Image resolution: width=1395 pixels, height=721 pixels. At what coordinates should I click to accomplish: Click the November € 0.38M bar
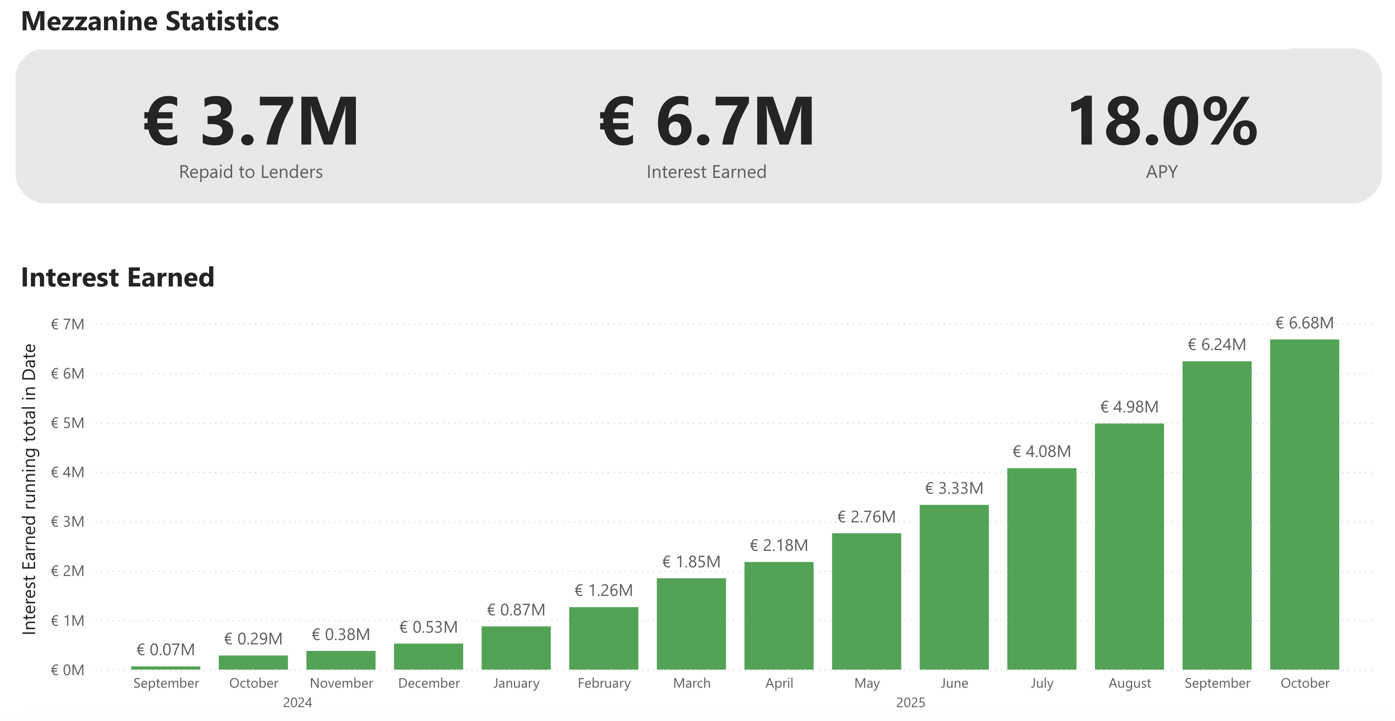click(x=341, y=660)
